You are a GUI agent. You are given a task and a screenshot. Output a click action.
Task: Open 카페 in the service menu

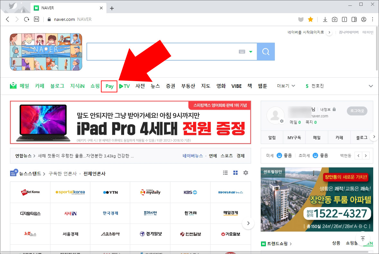pyautogui.click(x=40, y=86)
